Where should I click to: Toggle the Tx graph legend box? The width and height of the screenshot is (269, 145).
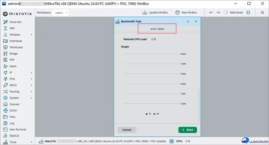coord(147,114)
